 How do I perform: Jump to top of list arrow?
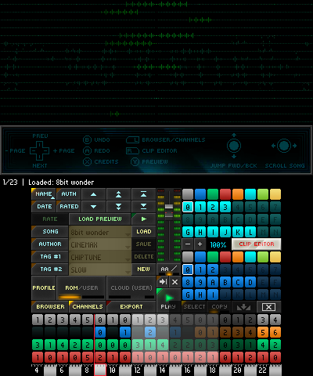143,194
